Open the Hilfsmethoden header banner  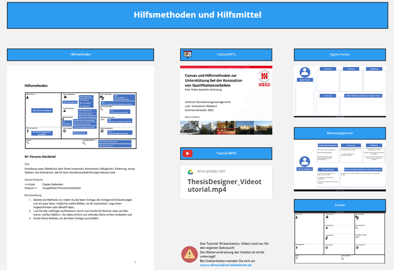[80, 55]
